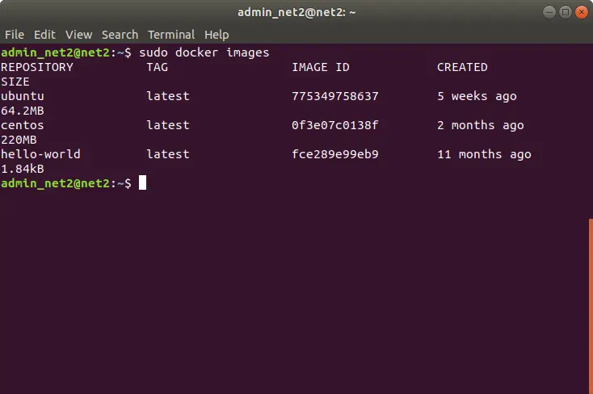Open the Terminal menu

(171, 35)
